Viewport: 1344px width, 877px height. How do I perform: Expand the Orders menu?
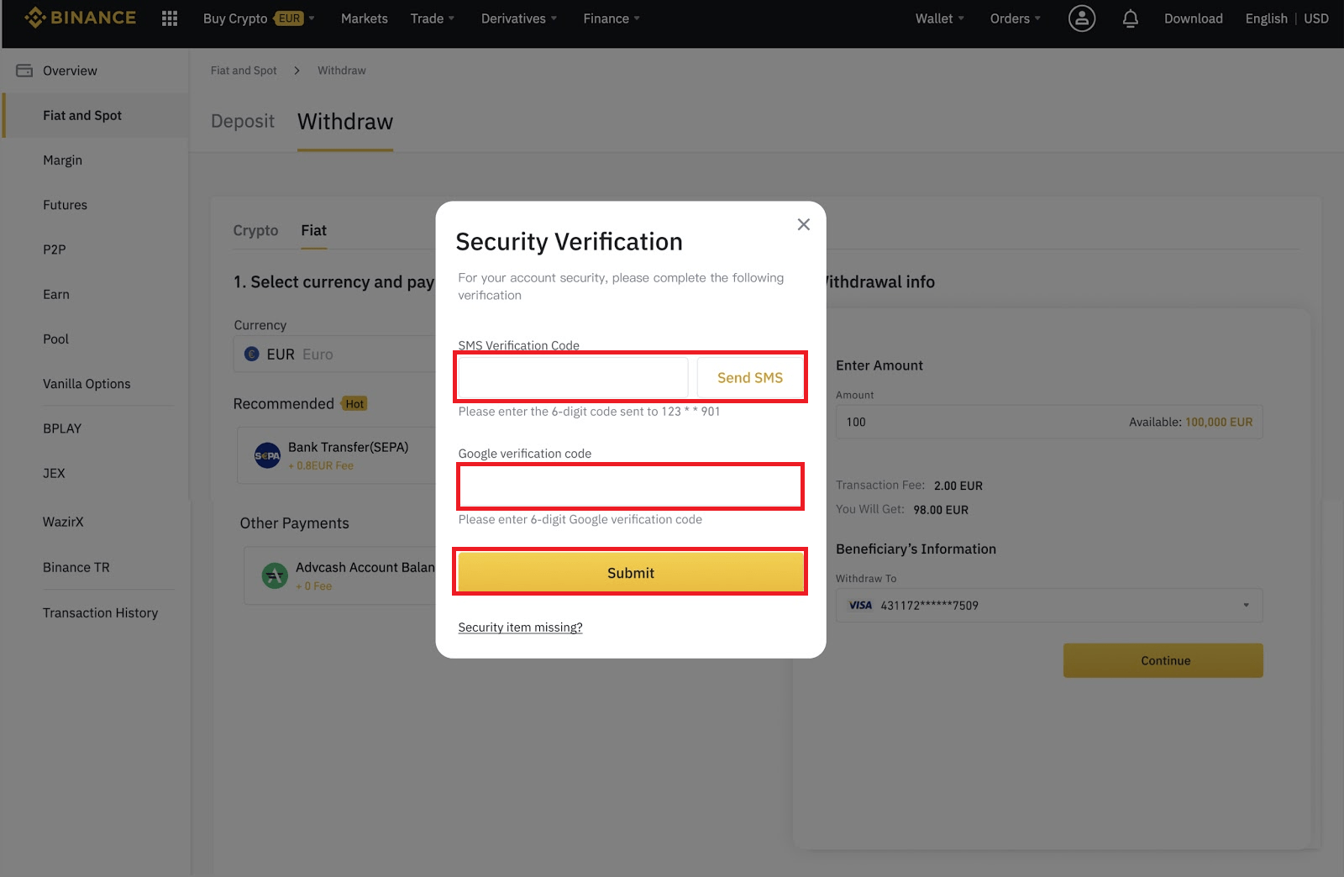tap(1015, 18)
